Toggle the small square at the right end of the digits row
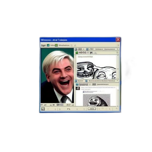This screenshot has width=152, height=152. click(x=117, y=53)
